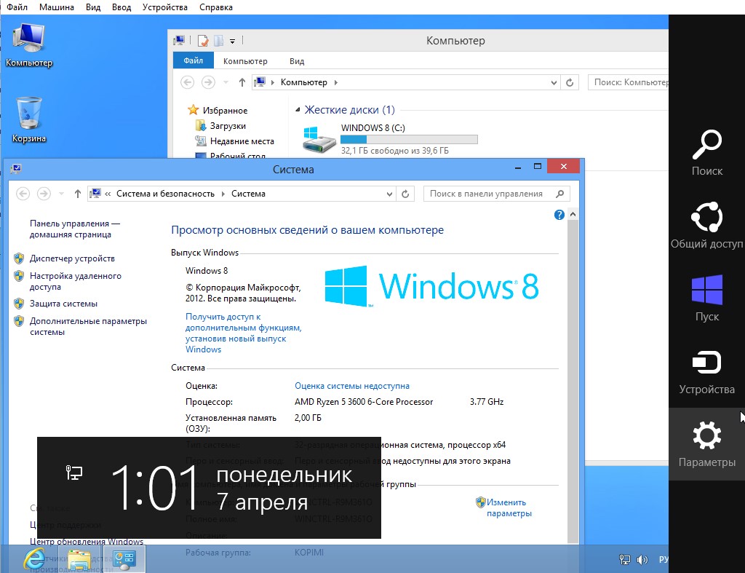
Task: Click the help question mark icon
Action: click(559, 215)
